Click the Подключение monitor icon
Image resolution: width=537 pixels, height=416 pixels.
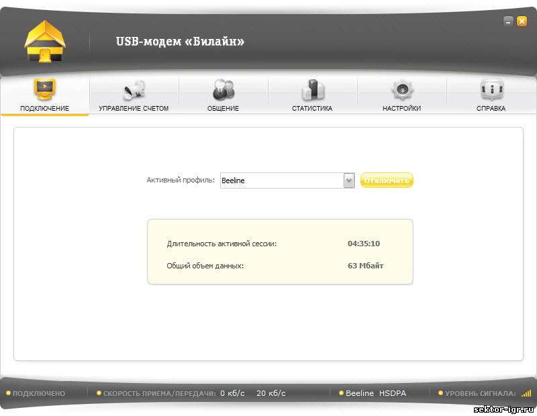(44, 89)
